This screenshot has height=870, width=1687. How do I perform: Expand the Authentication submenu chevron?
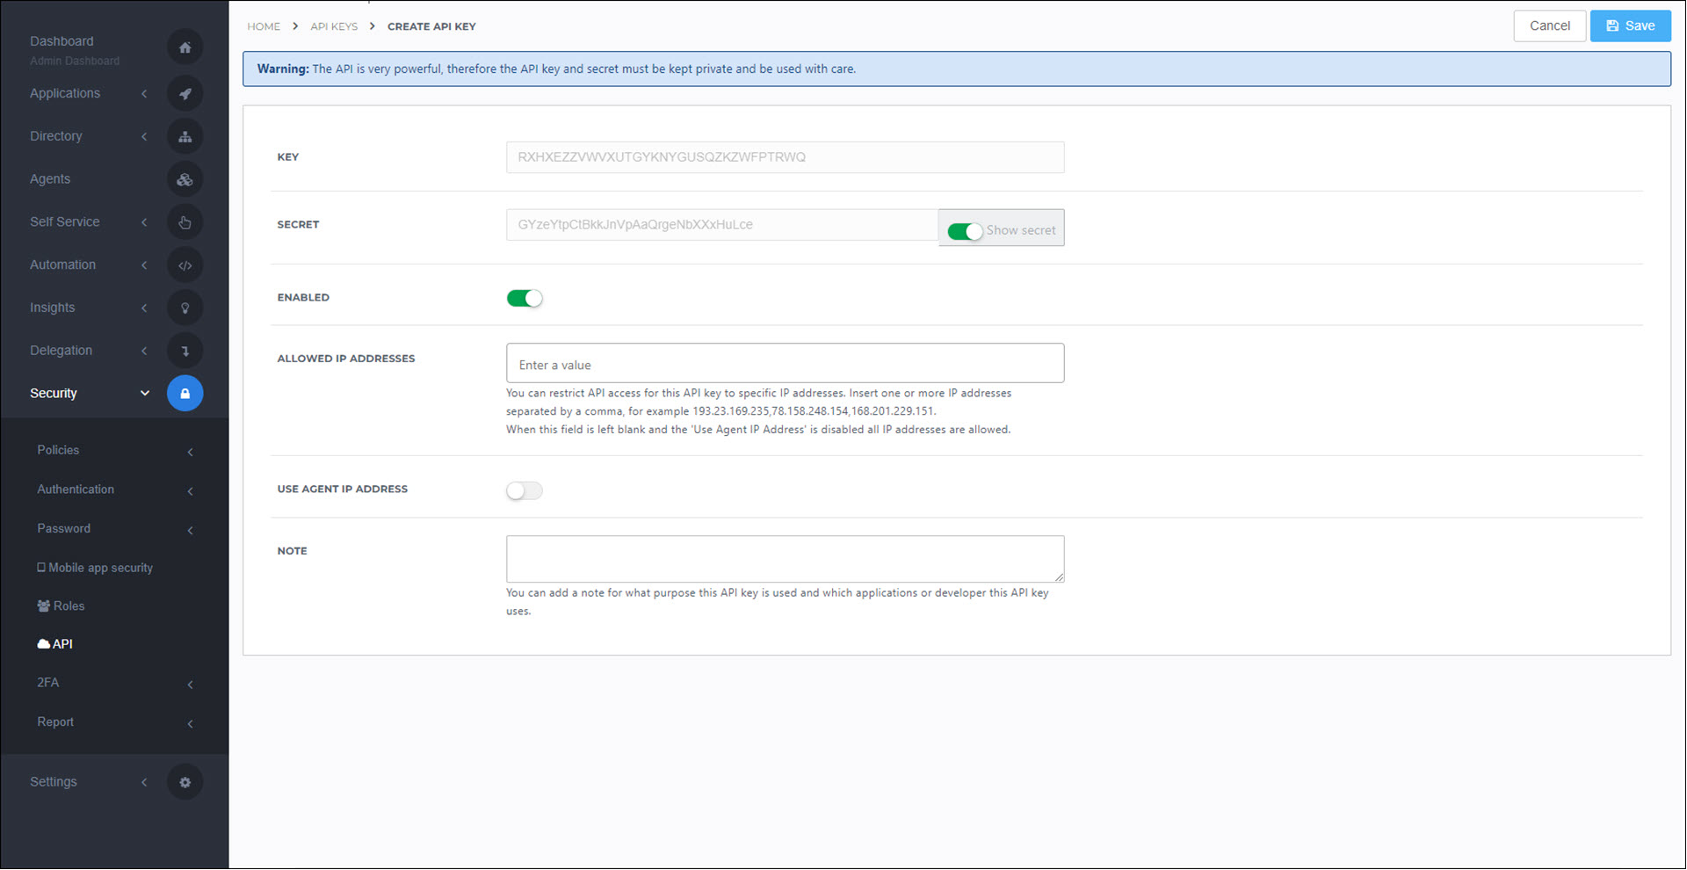pos(190,491)
